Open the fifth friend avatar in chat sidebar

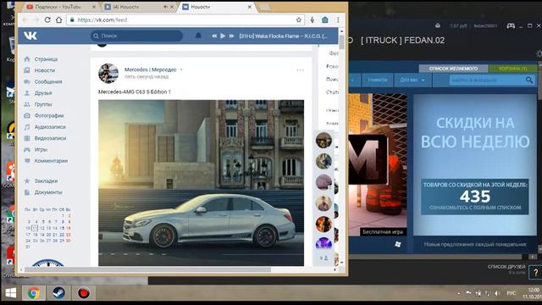coord(324,224)
